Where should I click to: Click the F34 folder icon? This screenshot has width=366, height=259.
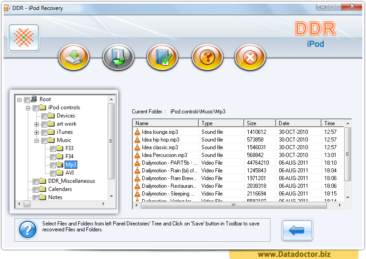(x=60, y=156)
